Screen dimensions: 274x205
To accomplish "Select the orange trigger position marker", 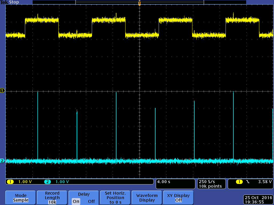I will [139, 3].
